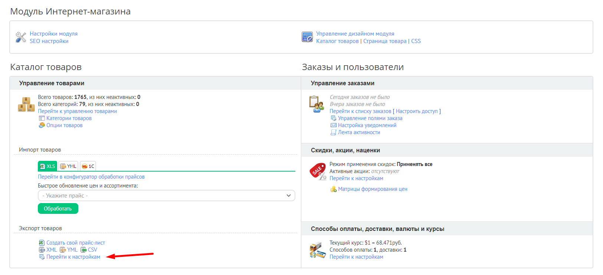
Task: Switch to the 1C import tab
Action: [x=88, y=166]
